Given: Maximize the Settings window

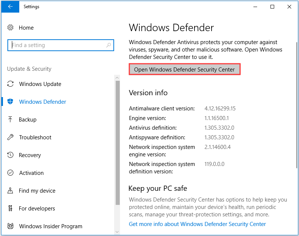Looking at the screenshot, I should [272, 7].
